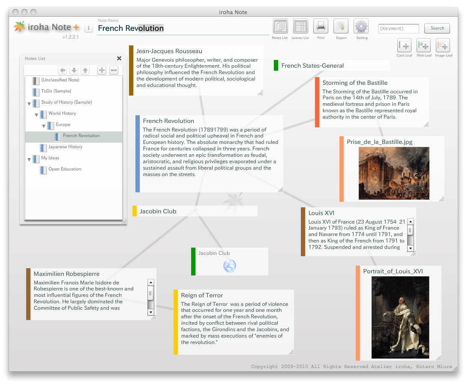Select the Louis XVI card title

click(x=321, y=213)
